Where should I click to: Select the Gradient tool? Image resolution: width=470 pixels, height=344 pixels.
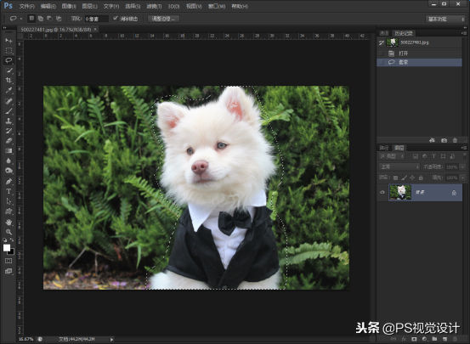8,150
